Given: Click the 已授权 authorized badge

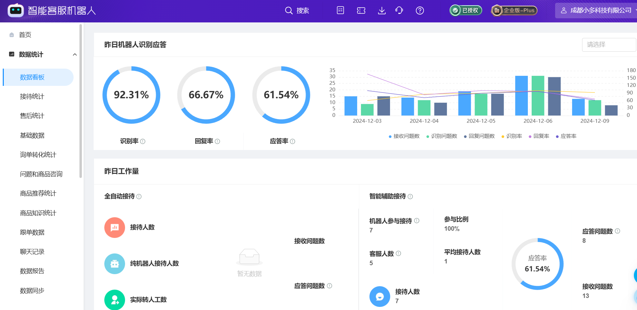Looking at the screenshot, I should point(466,10).
